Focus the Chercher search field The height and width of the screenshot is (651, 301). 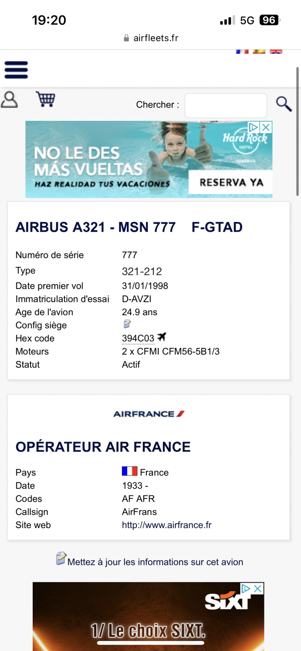click(x=226, y=105)
